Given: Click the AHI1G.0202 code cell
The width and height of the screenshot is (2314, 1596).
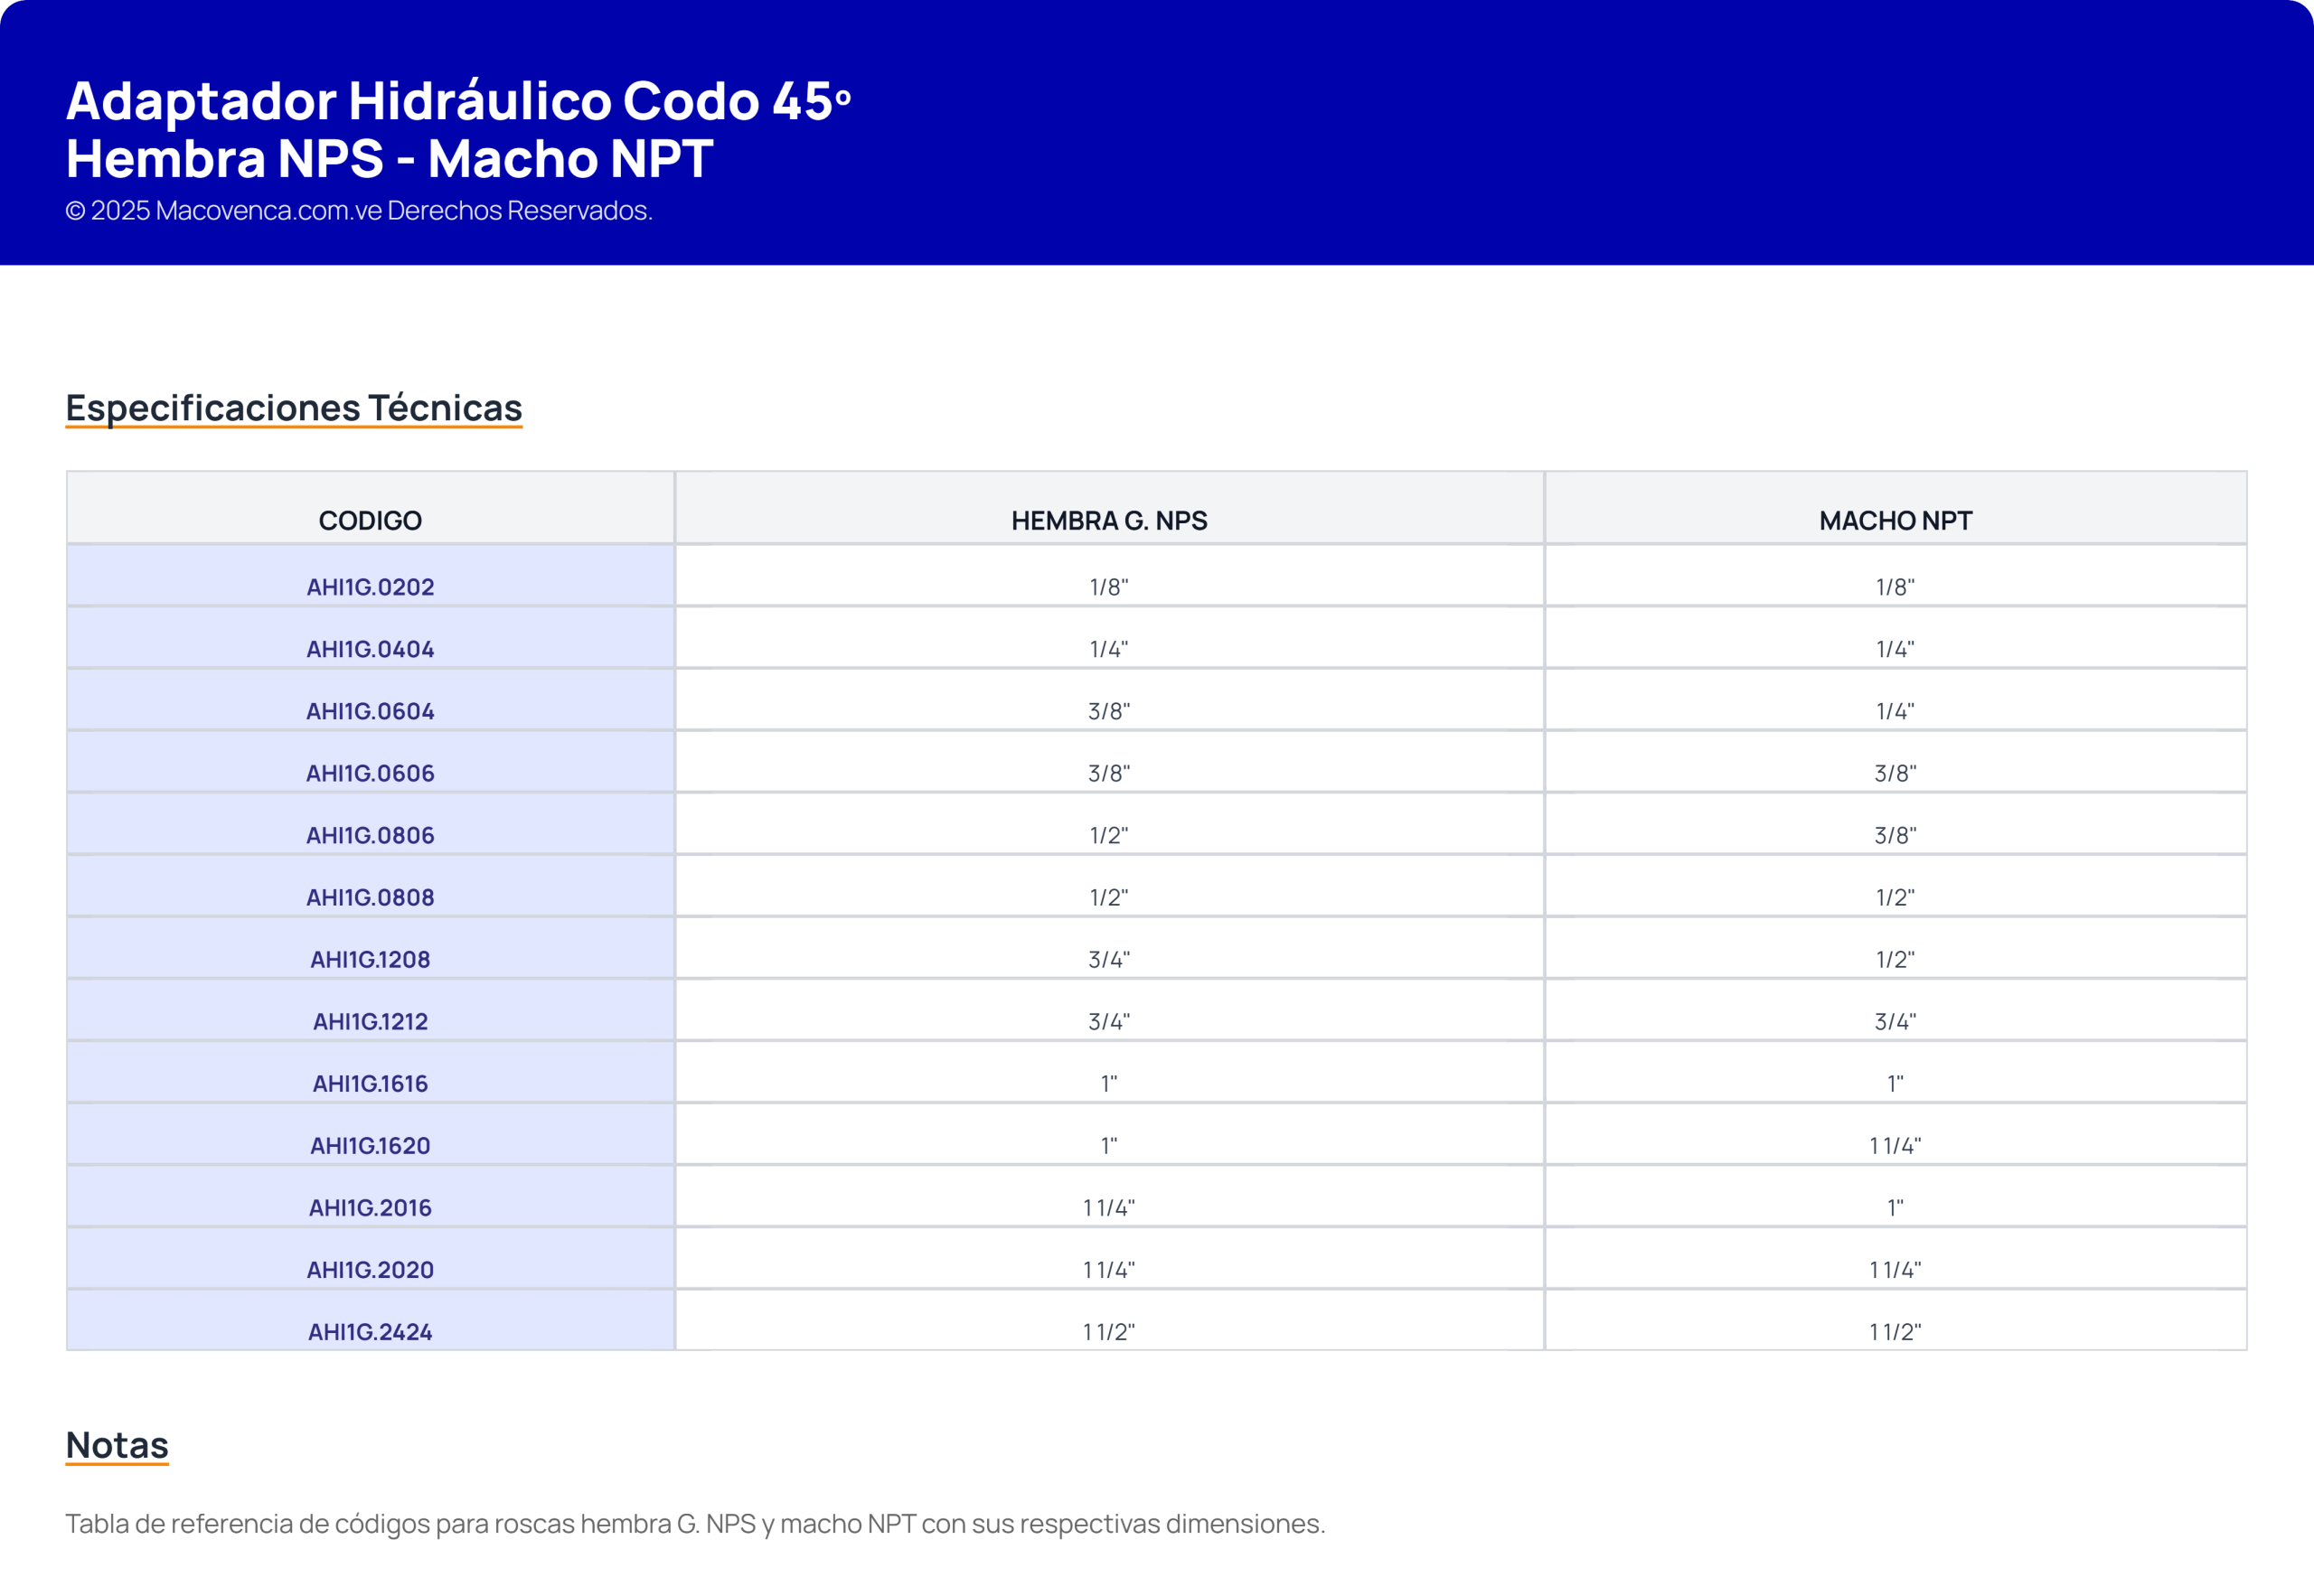Looking at the screenshot, I should tap(370, 587).
